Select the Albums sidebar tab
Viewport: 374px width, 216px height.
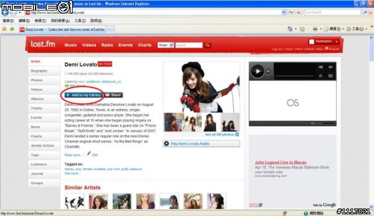(44, 99)
